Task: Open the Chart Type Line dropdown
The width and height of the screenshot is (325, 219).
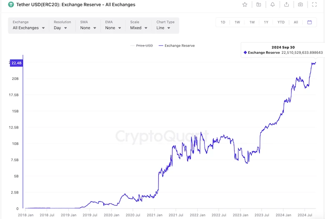Action: pyautogui.click(x=163, y=28)
